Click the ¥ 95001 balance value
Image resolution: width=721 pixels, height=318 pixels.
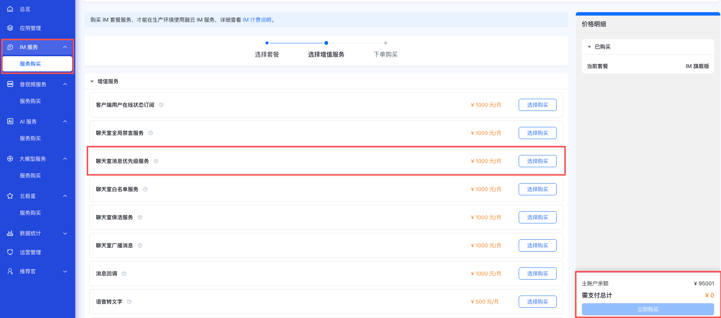(704, 283)
